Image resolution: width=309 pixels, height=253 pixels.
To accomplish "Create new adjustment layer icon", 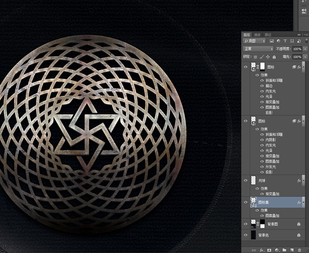I will [277, 250].
